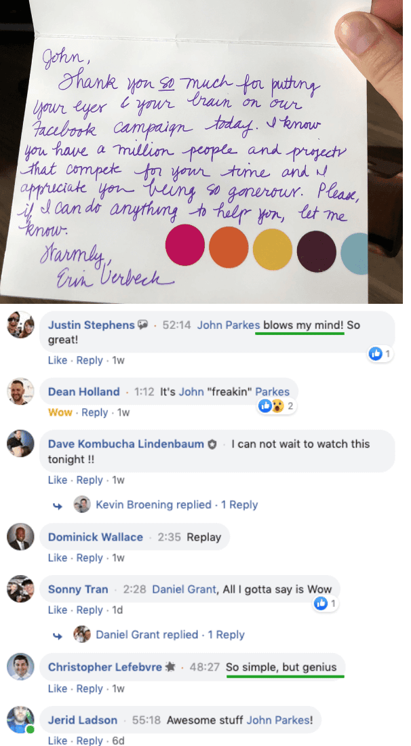Open tagged John Parkes link in Jerid's comment

(x=279, y=720)
